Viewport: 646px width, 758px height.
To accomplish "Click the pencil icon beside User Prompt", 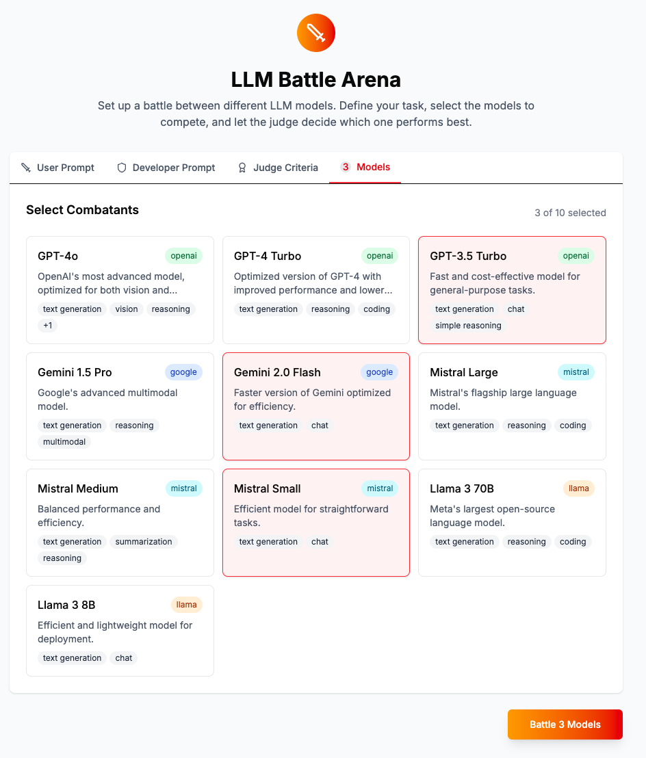I will [26, 168].
